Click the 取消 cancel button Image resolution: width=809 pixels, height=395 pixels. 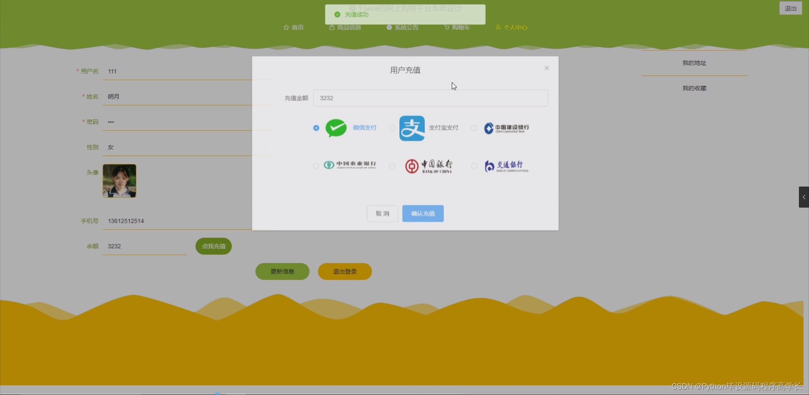(382, 214)
